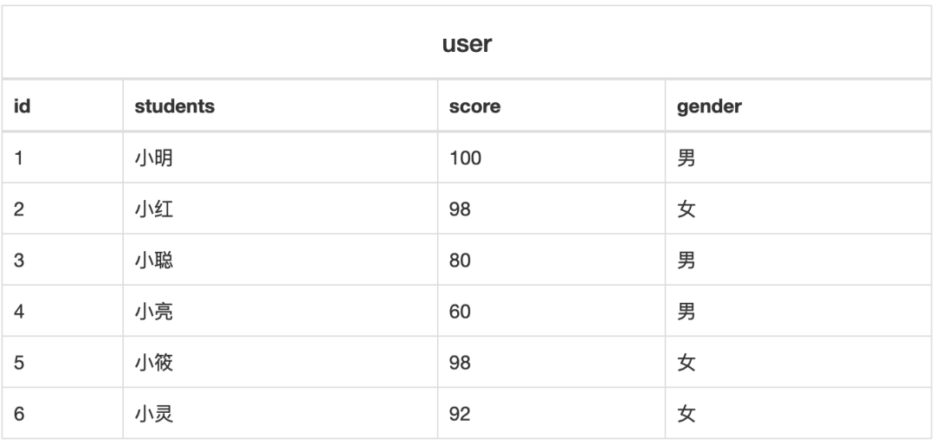The width and height of the screenshot is (935, 444).
Task: Click the score value 100
Action: (x=465, y=158)
